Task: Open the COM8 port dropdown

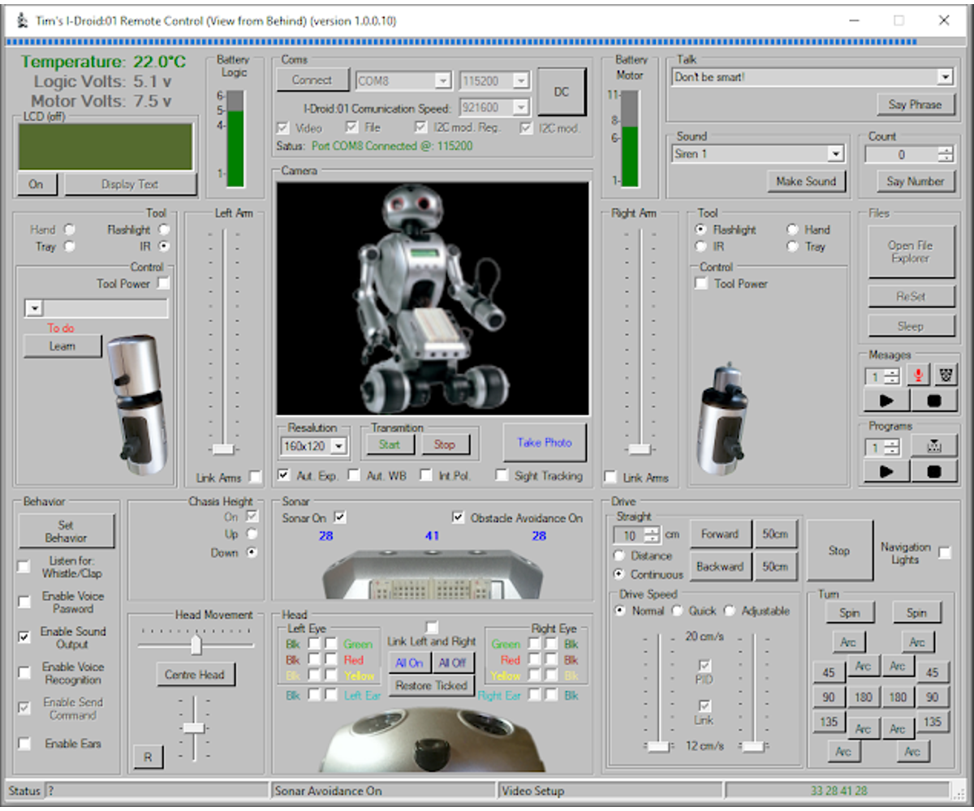Action: pyautogui.click(x=445, y=80)
